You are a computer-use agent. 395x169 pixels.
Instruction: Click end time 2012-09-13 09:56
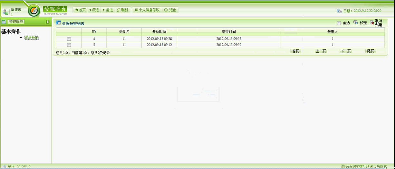pos(229,39)
